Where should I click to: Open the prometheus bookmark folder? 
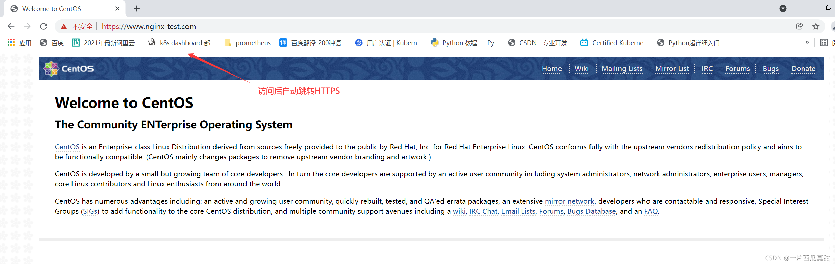[248, 43]
